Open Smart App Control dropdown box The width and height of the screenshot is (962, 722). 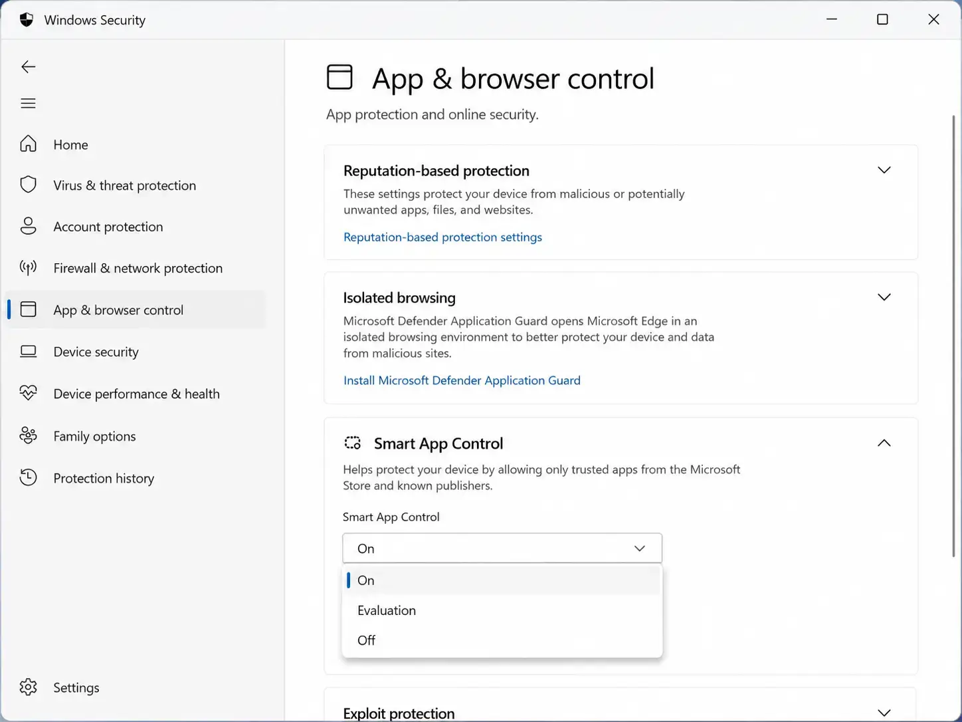point(502,548)
